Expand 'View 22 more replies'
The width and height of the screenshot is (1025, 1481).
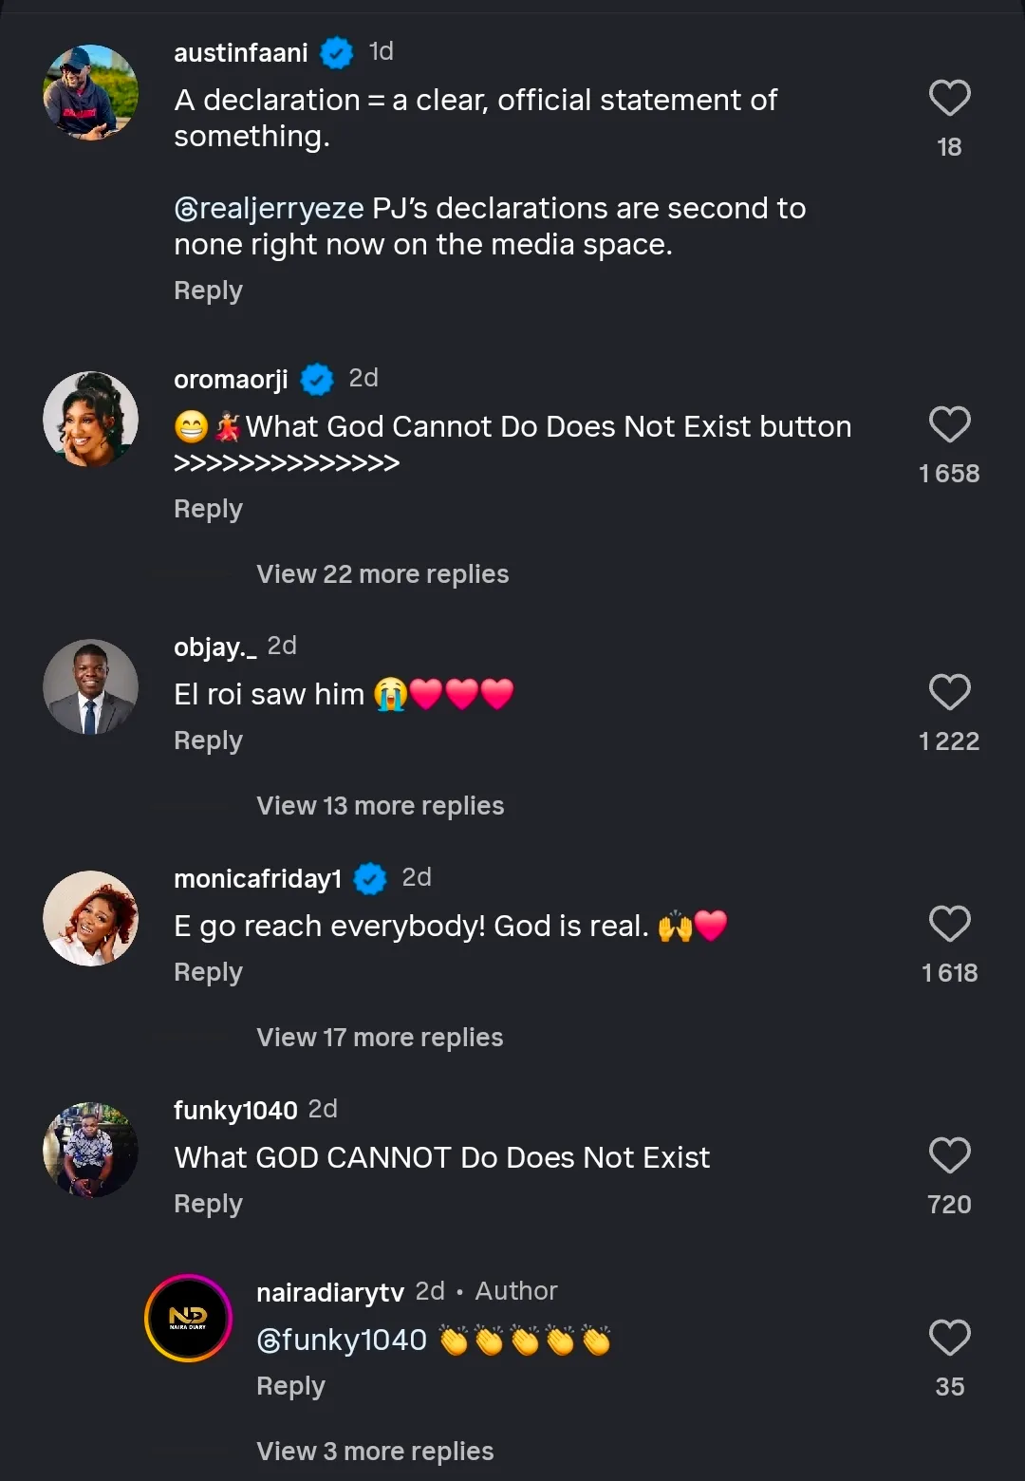(382, 574)
